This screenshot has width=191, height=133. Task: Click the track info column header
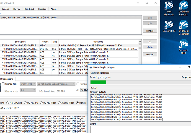99,42
